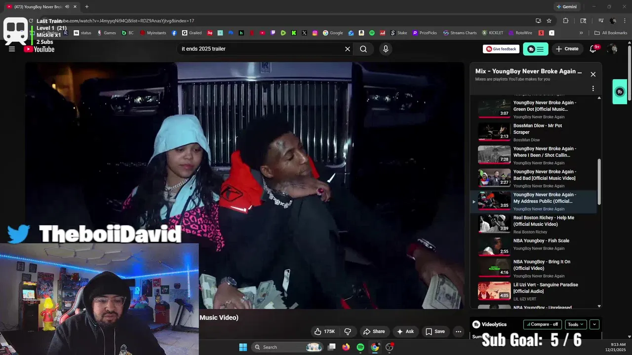The image size is (632, 355).
Task: Open Windows Start menu
Action: (x=243, y=347)
